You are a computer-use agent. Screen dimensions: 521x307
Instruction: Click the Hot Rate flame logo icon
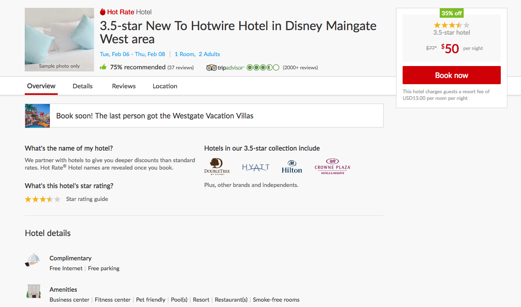(103, 12)
